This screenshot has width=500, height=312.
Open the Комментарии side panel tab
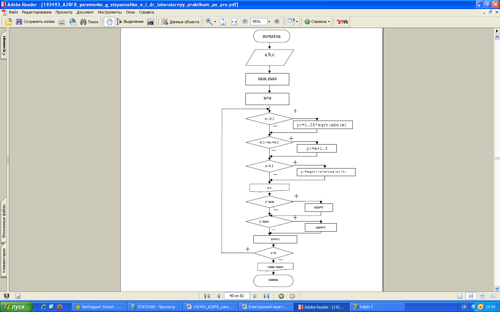click(4, 260)
